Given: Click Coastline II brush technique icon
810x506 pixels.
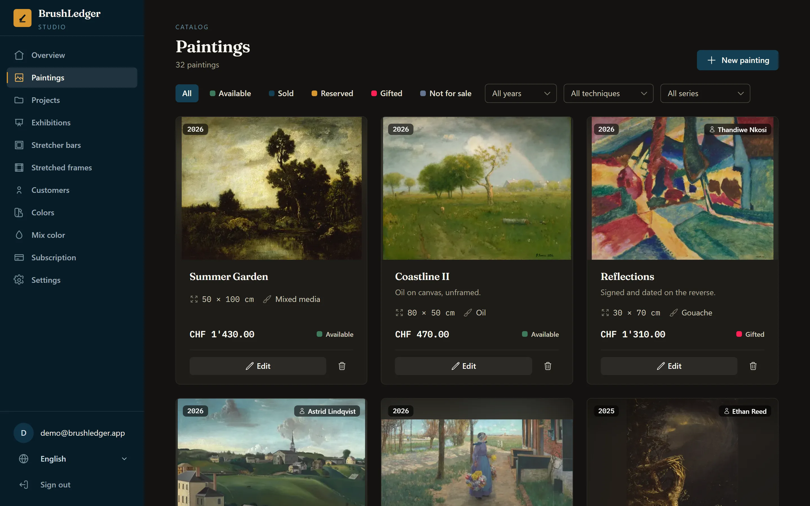Looking at the screenshot, I should (468, 313).
